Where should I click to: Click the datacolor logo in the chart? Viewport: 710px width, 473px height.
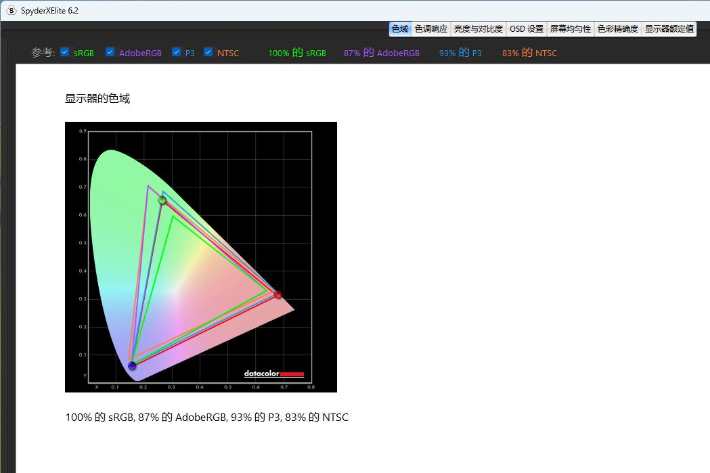click(x=274, y=374)
